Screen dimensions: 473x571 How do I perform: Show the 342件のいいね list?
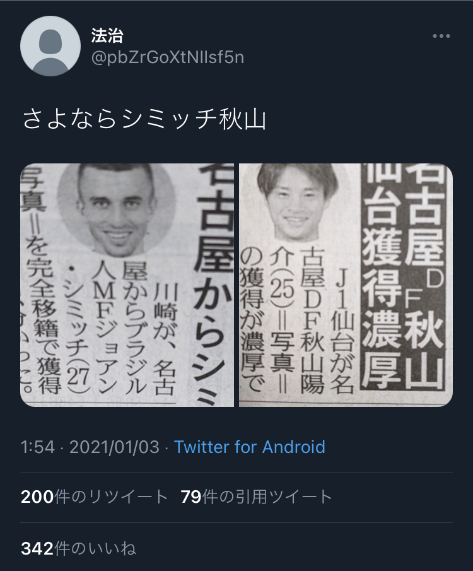79,548
